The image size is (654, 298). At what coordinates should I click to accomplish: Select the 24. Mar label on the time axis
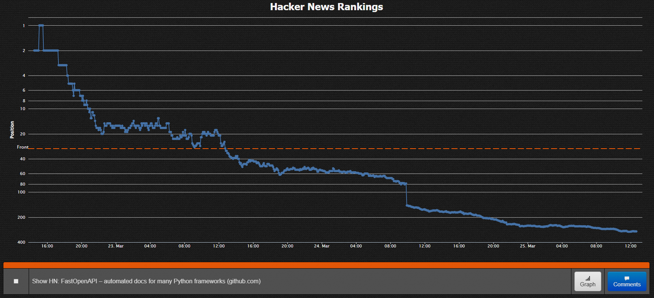click(322, 246)
